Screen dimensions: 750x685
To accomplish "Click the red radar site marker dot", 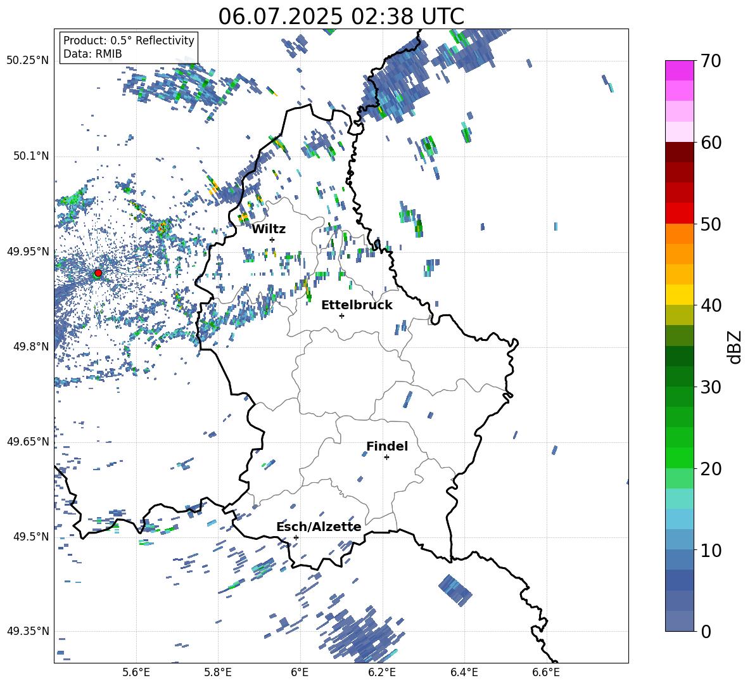I will click(x=98, y=272).
